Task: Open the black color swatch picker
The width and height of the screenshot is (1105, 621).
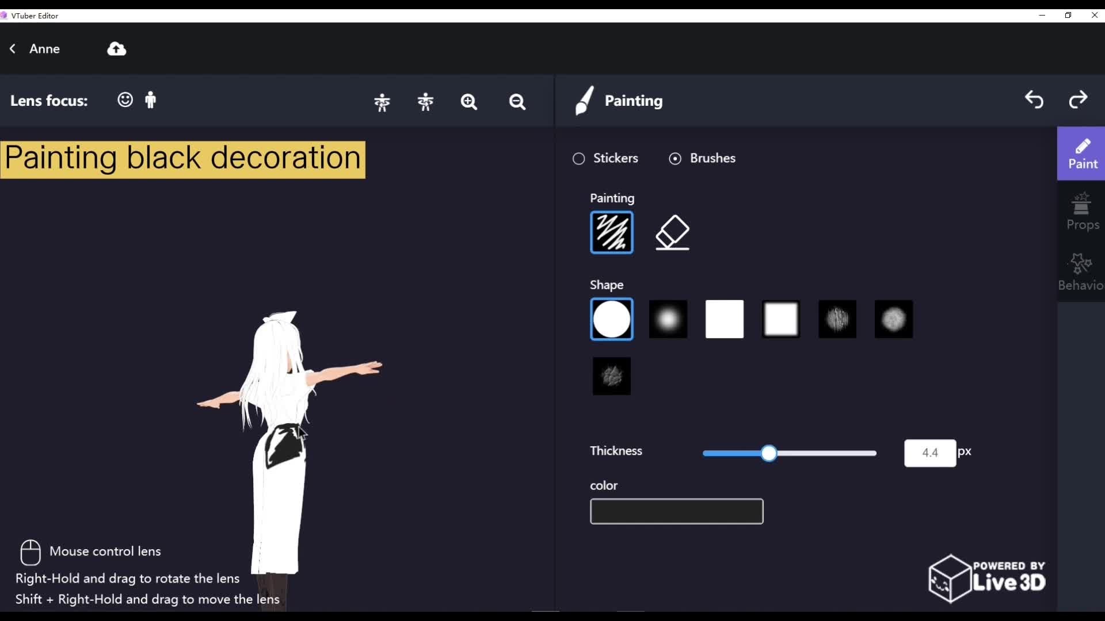Action: coord(676,511)
